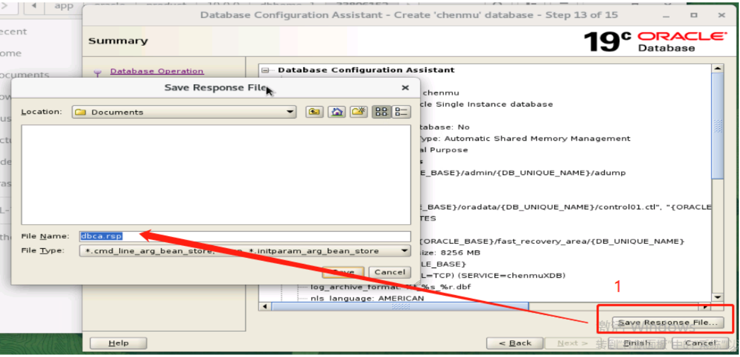Click the Save Response File... button

point(668,323)
